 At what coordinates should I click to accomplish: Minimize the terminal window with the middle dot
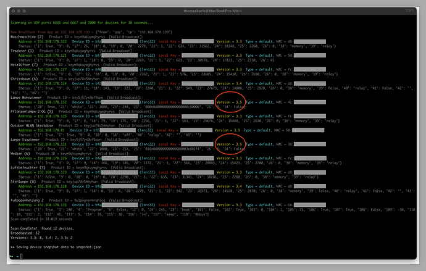19,11
